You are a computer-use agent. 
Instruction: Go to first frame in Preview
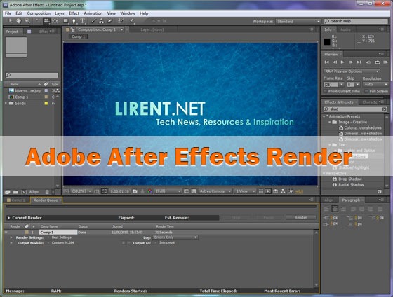(x=326, y=62)
